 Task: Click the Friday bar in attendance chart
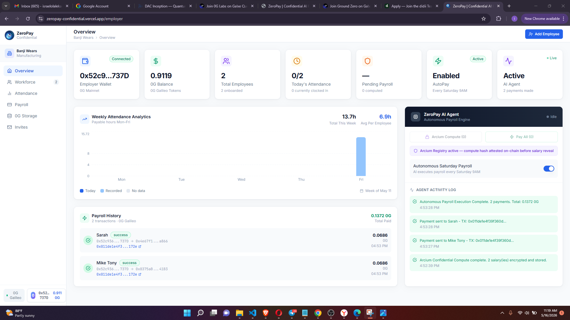pyautogui.click(x=361, y=156)
